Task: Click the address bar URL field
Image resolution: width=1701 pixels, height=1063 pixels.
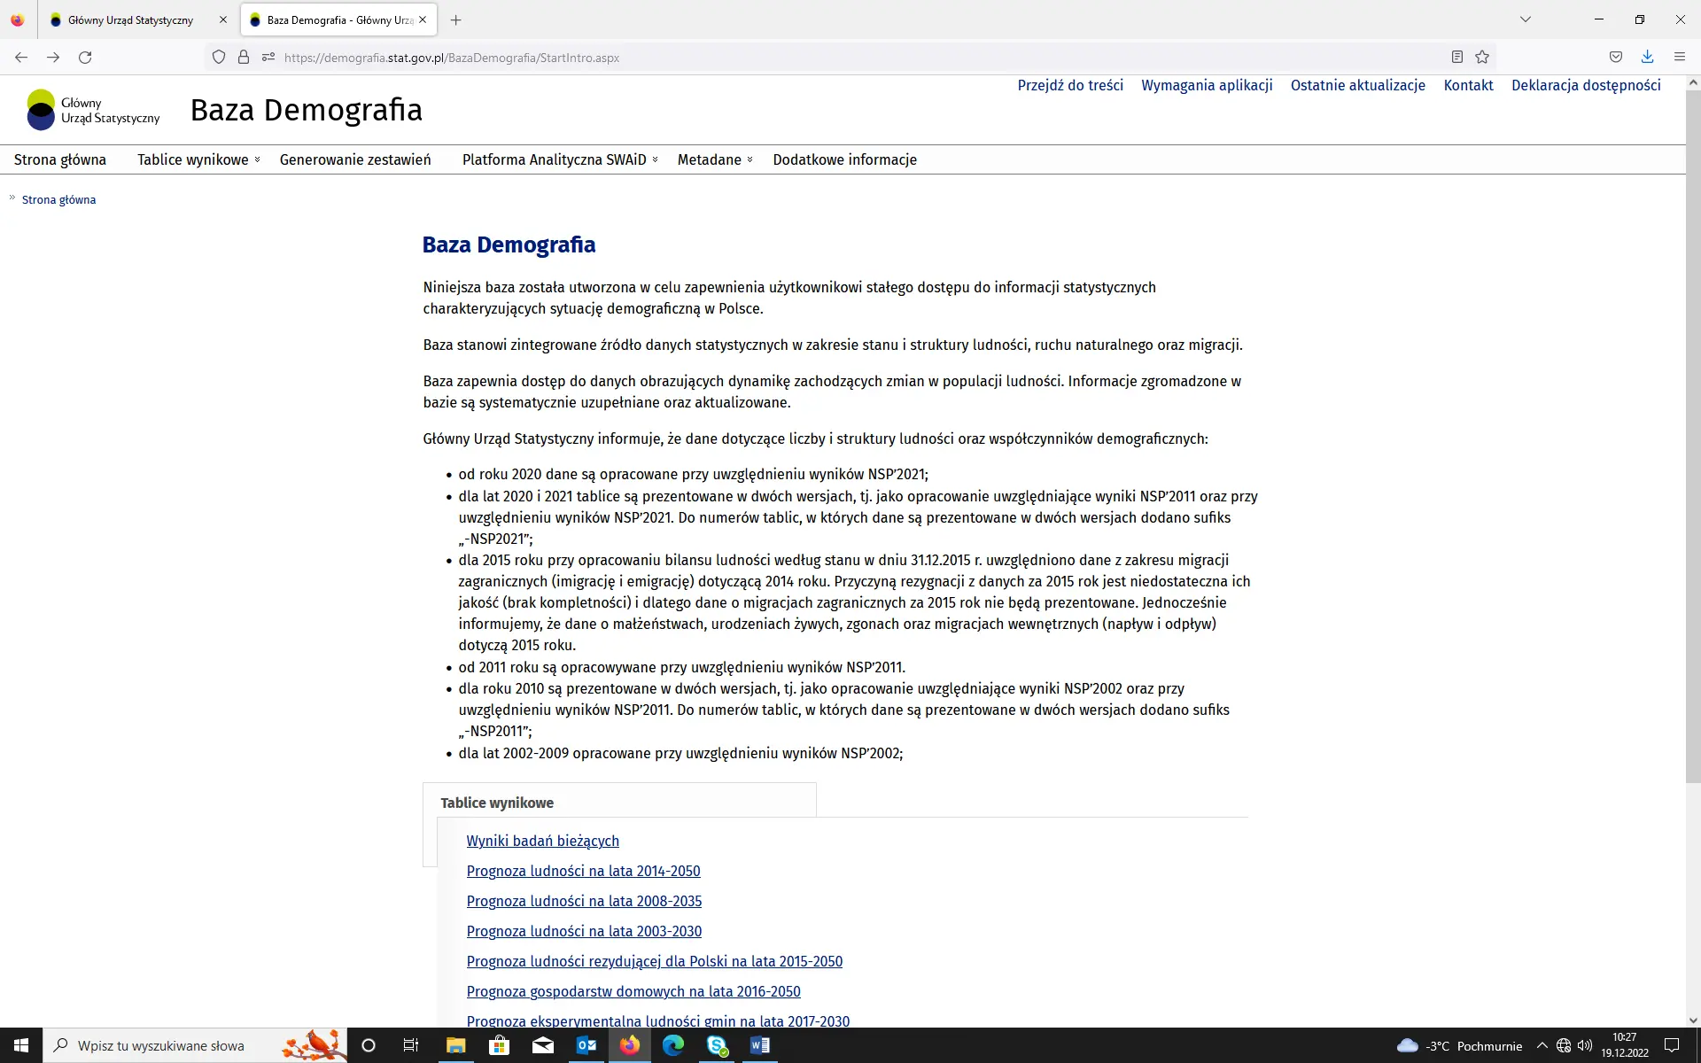Action: pyautogui.click(x=850, y=58)
